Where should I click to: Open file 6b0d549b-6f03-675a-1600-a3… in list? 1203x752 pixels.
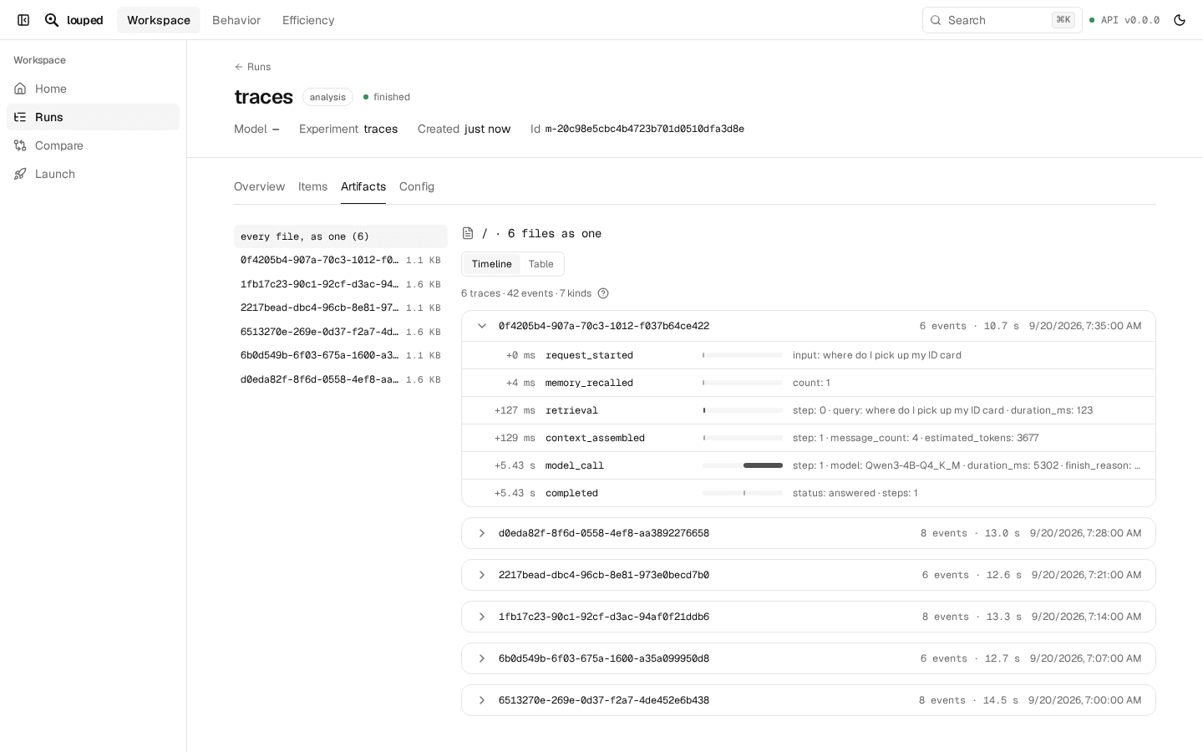[x=341, y=355]
